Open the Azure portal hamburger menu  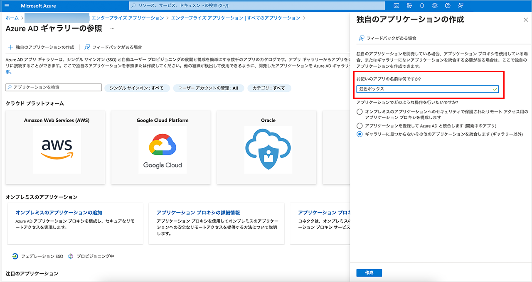(x=7, y=6)
